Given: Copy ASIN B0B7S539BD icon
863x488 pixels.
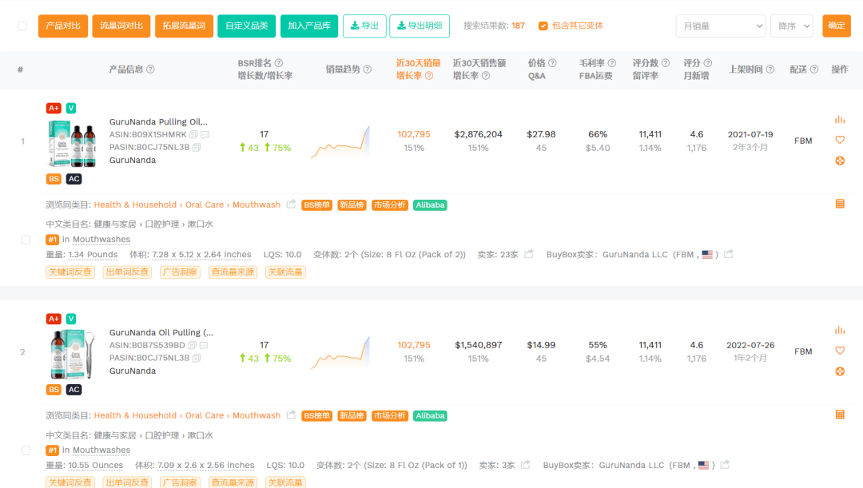Looking at the screenshot, I should (192, 346).
